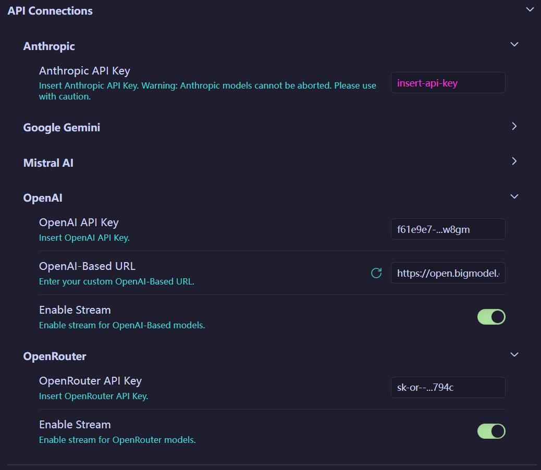Collapse the Anthropic section chevron
The height and width of the screenshot is (470, 541).
[x=514, y=44]
